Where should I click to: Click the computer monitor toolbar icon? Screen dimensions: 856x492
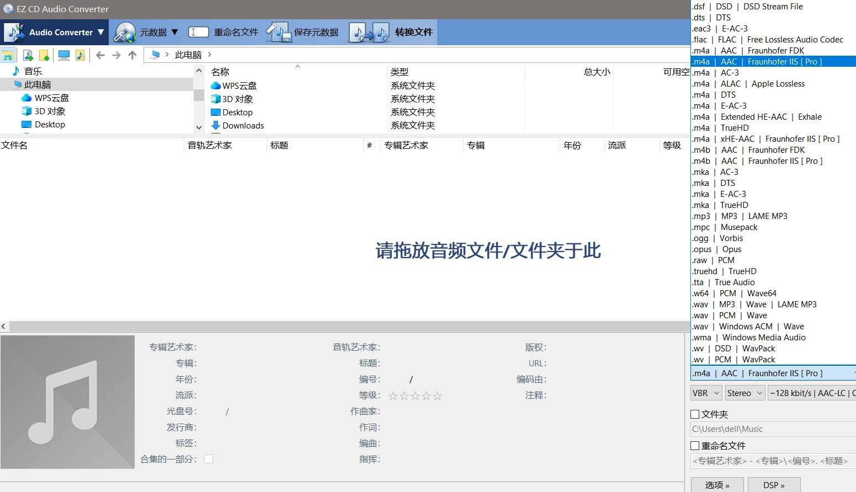point(63,55)
